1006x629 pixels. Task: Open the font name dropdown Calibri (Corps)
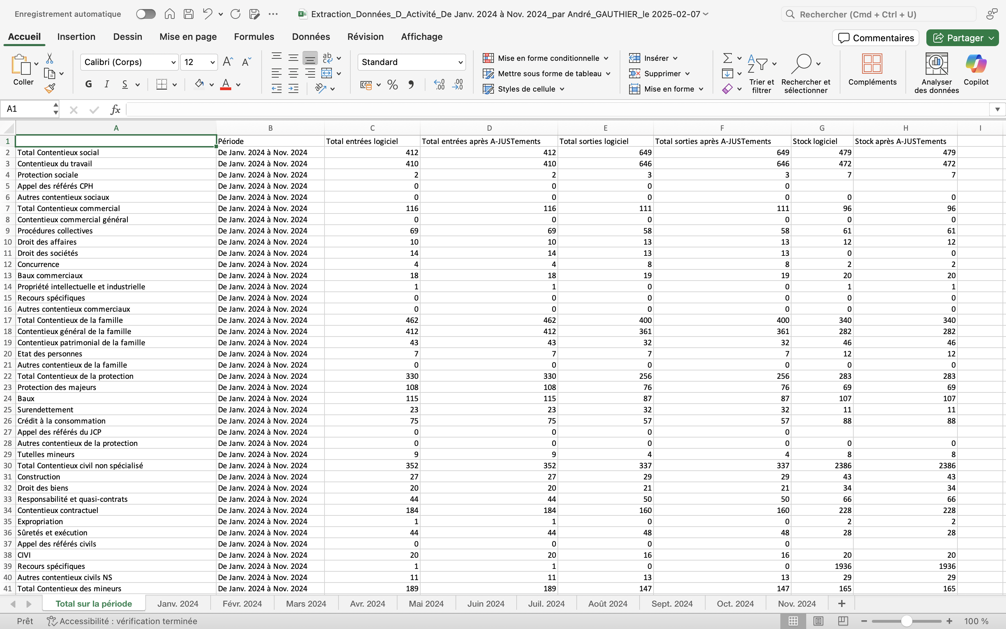(173, 63)
